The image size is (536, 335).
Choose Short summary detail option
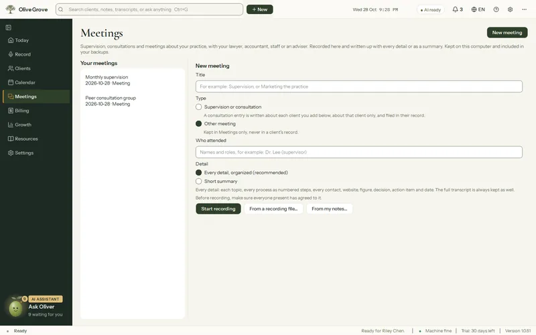(198, 181)
